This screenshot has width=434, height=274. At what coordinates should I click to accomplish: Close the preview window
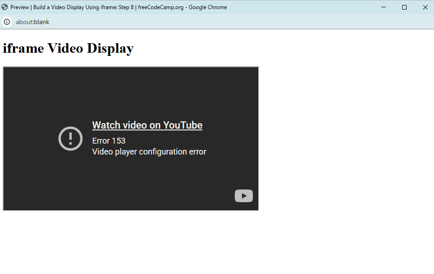(x=425, y=7)
